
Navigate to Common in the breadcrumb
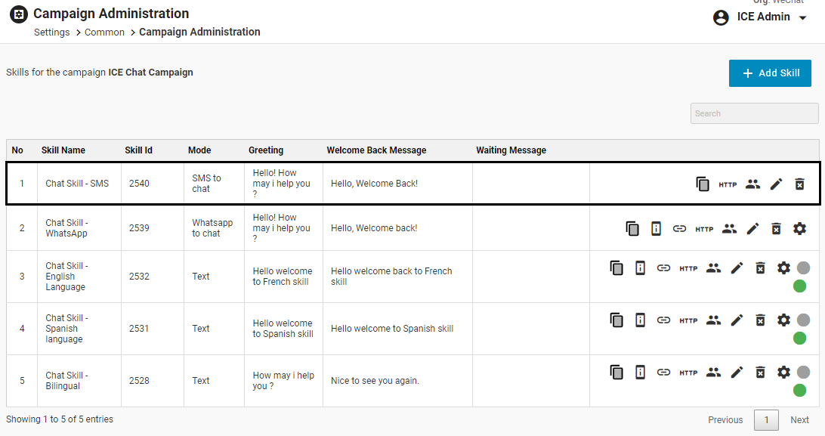click(x=104, y=32)
